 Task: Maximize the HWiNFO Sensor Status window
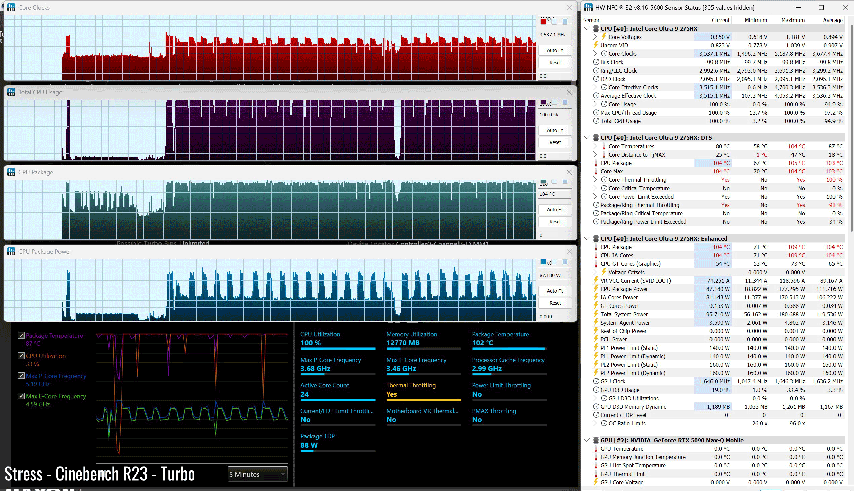point(821,7)
